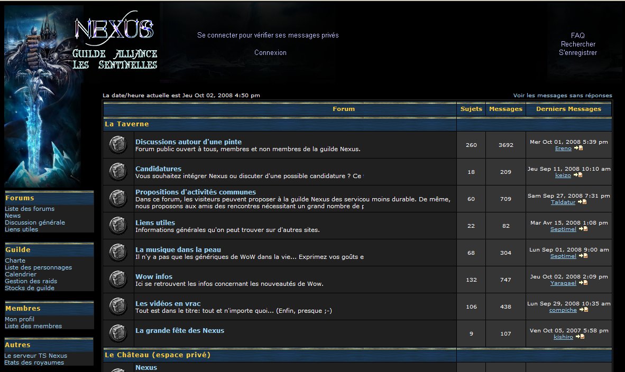Open Calendrier in the Guilde sidebar
Image resolution: width=625 pixels, height=372 pixels.
pos(21,274)
